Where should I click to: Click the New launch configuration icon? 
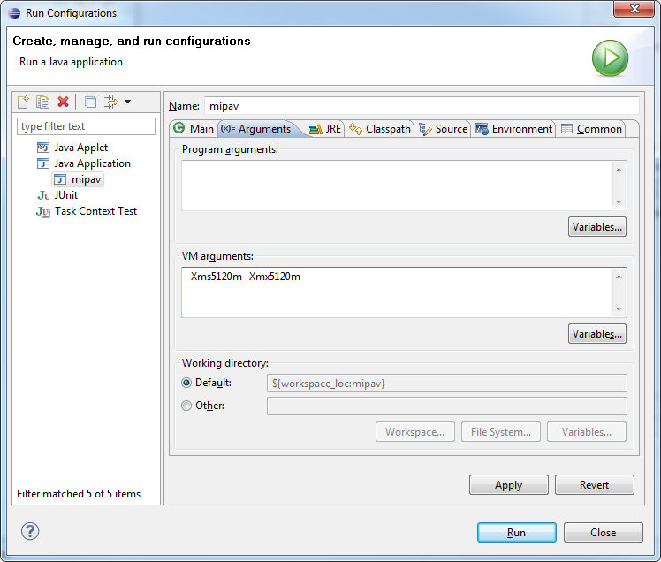coord(24,103)
